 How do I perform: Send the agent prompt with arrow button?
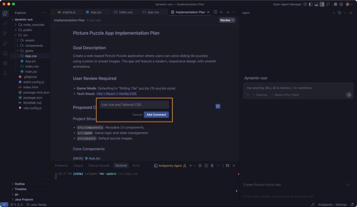pos(349,95)
